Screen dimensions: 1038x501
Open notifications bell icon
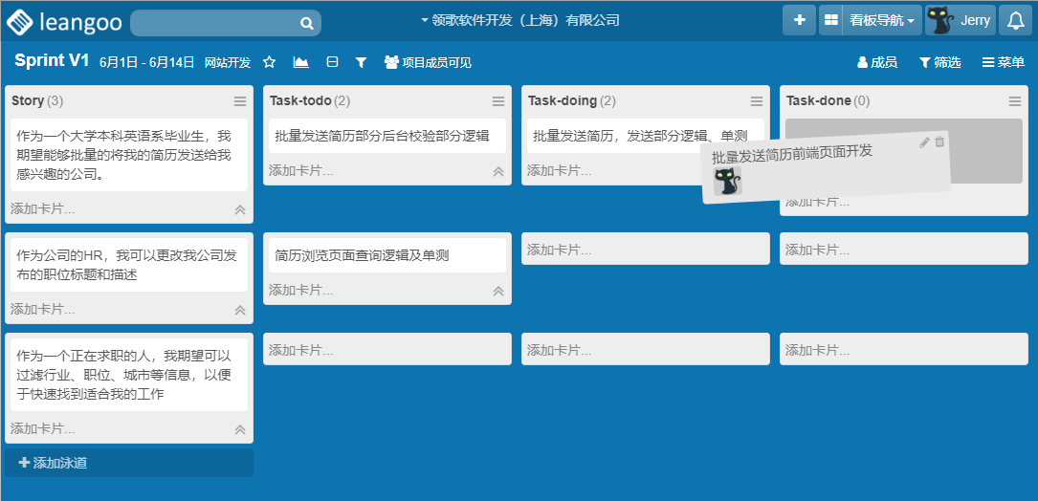1016,20
